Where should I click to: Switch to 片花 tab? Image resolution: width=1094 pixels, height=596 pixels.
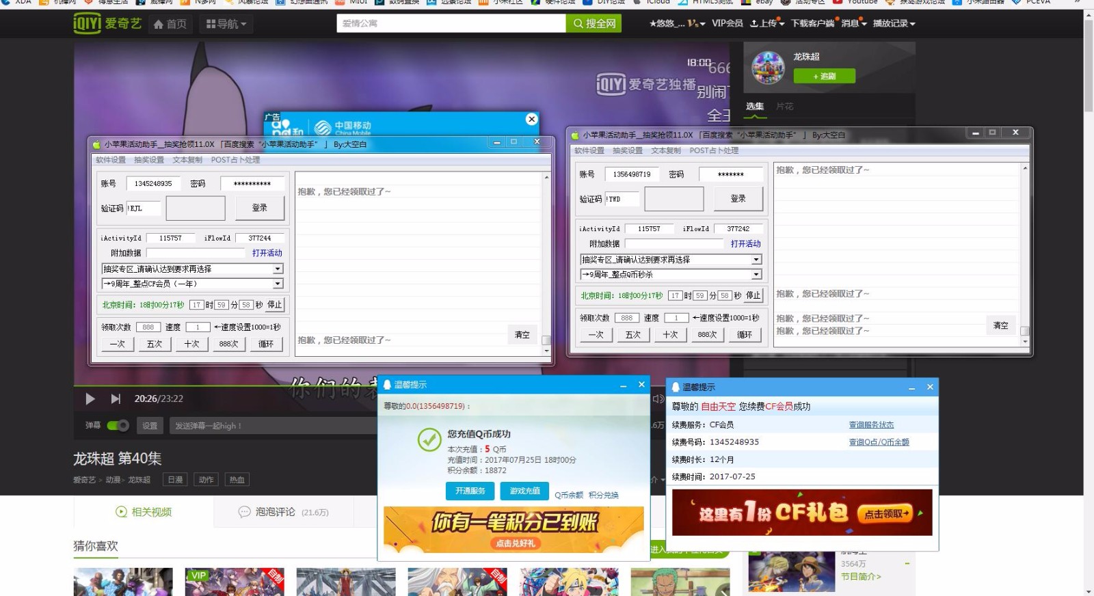(784, 106)
